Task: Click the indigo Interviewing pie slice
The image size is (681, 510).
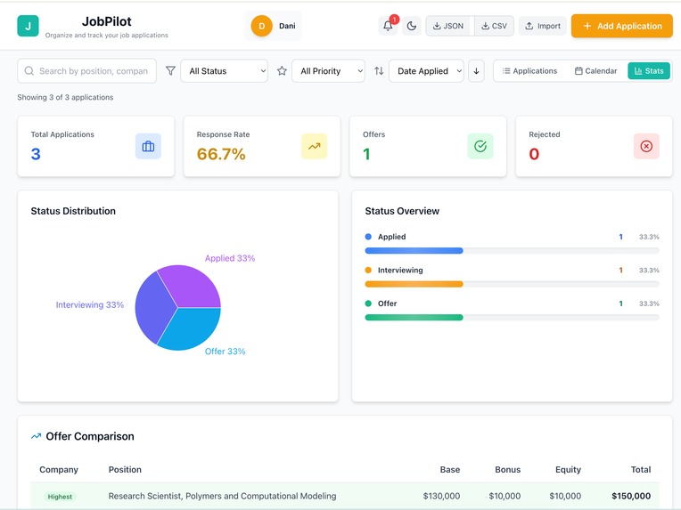Action: 152,307
